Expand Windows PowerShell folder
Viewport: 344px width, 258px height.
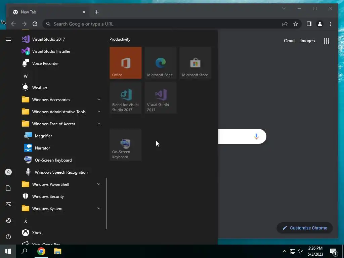(x=61, y=184)
